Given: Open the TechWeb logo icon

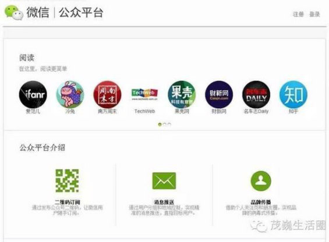Looking at the screenshot, I should tap(144, 94).
